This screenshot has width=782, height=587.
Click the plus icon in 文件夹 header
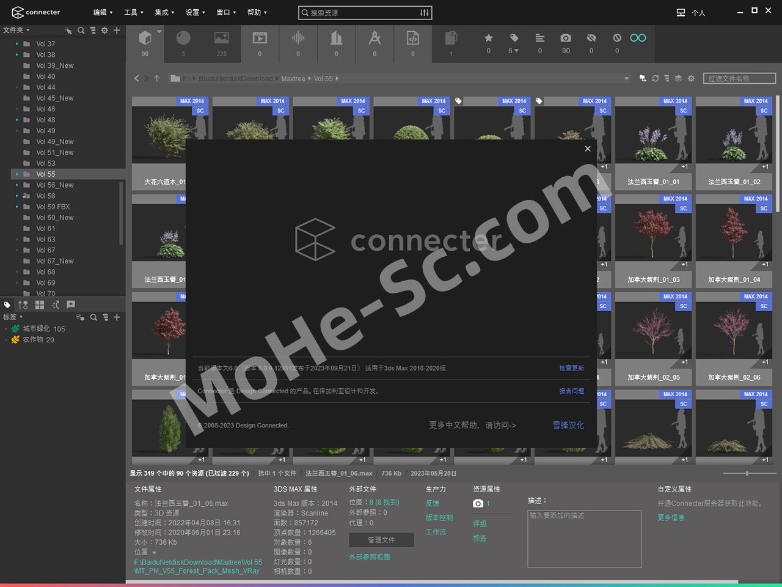[117, 30]
